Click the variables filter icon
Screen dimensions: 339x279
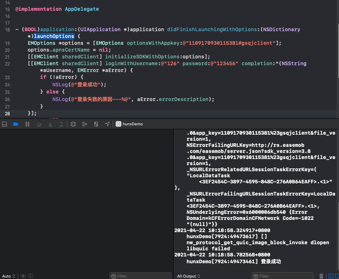[x=113, y=276]
